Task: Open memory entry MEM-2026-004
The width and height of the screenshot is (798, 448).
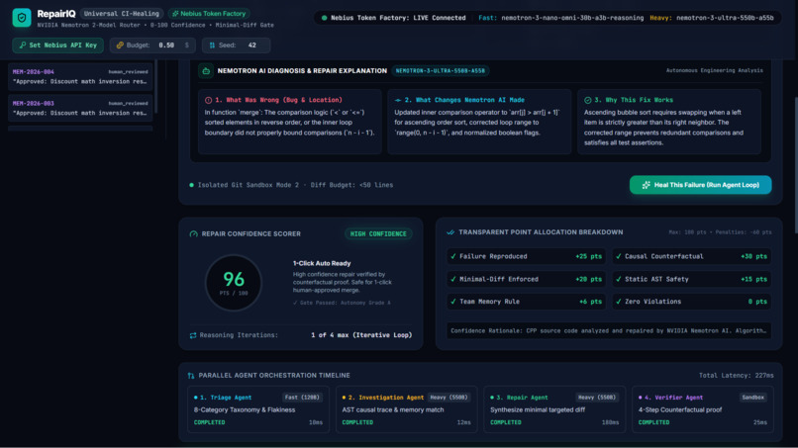Action: click(80, 77)
